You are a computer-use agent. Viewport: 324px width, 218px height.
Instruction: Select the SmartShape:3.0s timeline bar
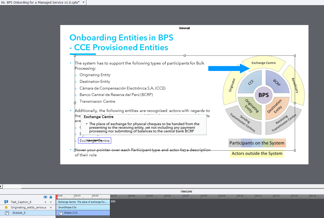click(83, 207)
